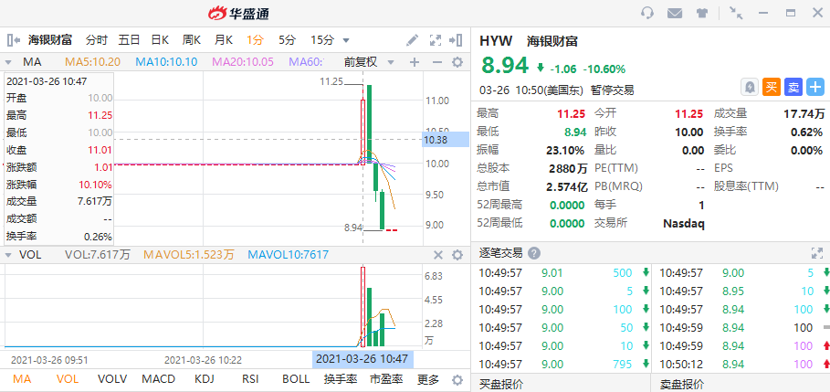Click the 华盛通 app logo
This screenshot has width=830, height=392.
[x=238, y=13]
